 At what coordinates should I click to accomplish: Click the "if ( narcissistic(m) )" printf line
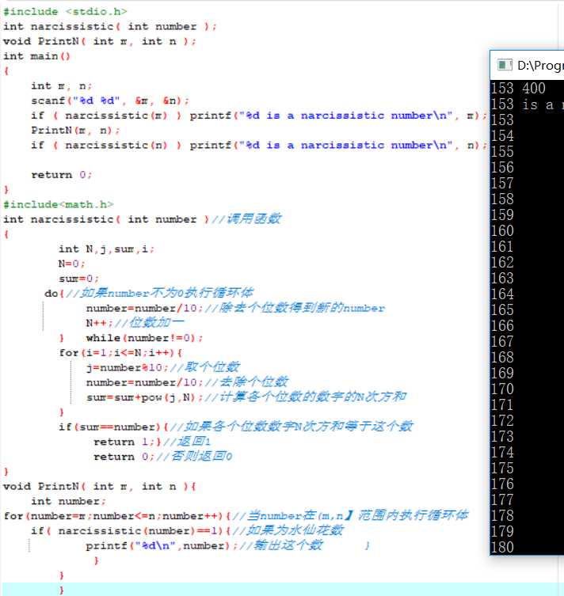(x=259, y=116)
